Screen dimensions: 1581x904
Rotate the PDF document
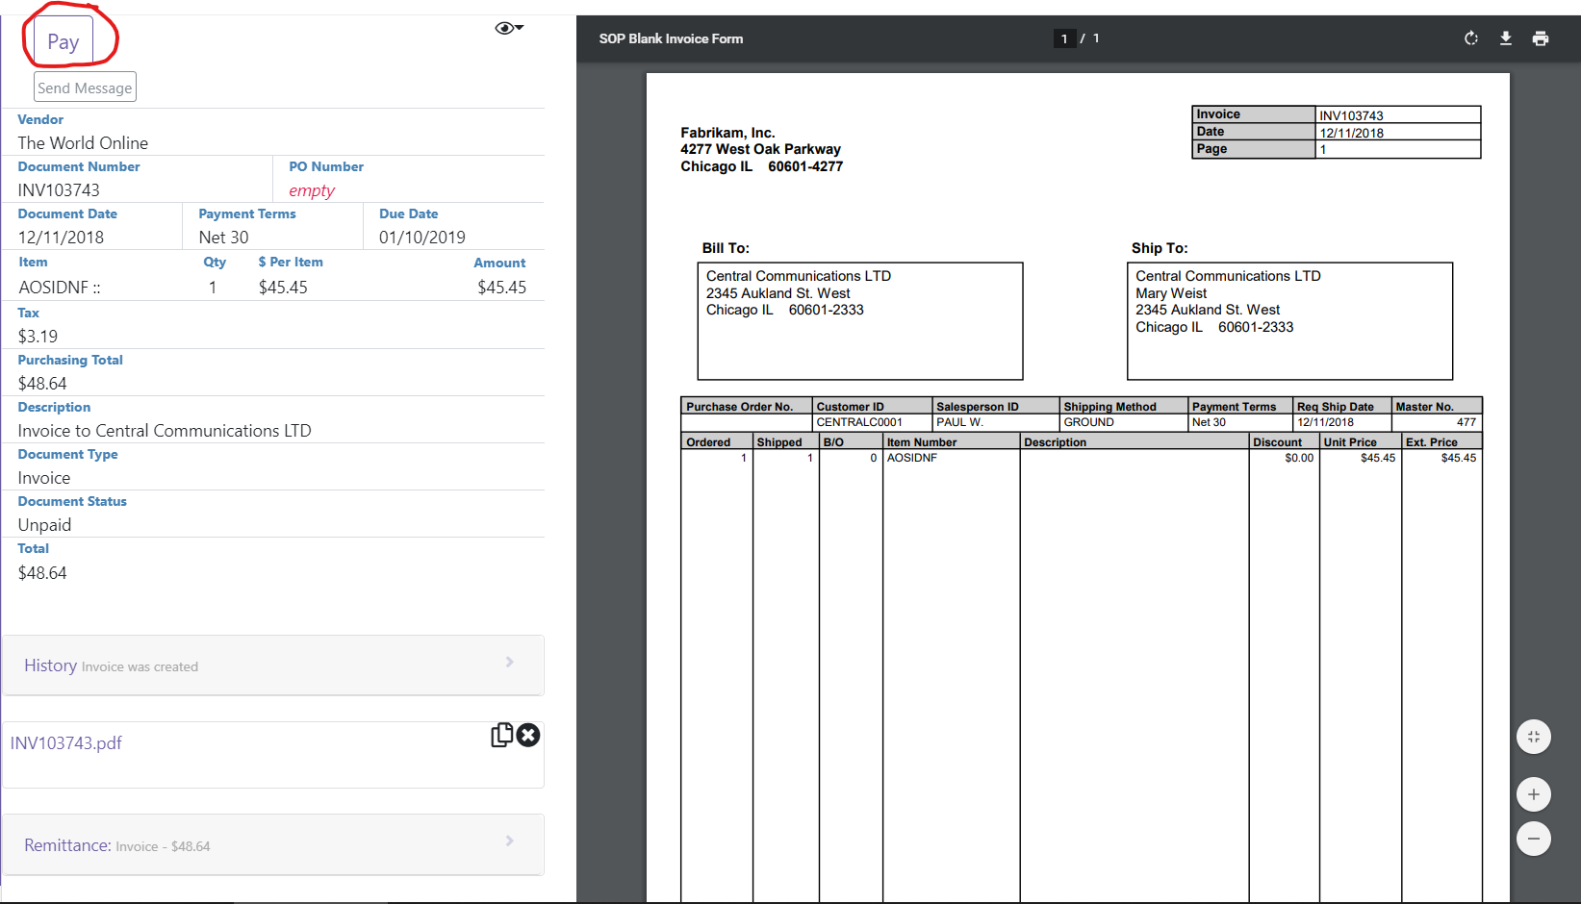click(x=1470, y=38)
